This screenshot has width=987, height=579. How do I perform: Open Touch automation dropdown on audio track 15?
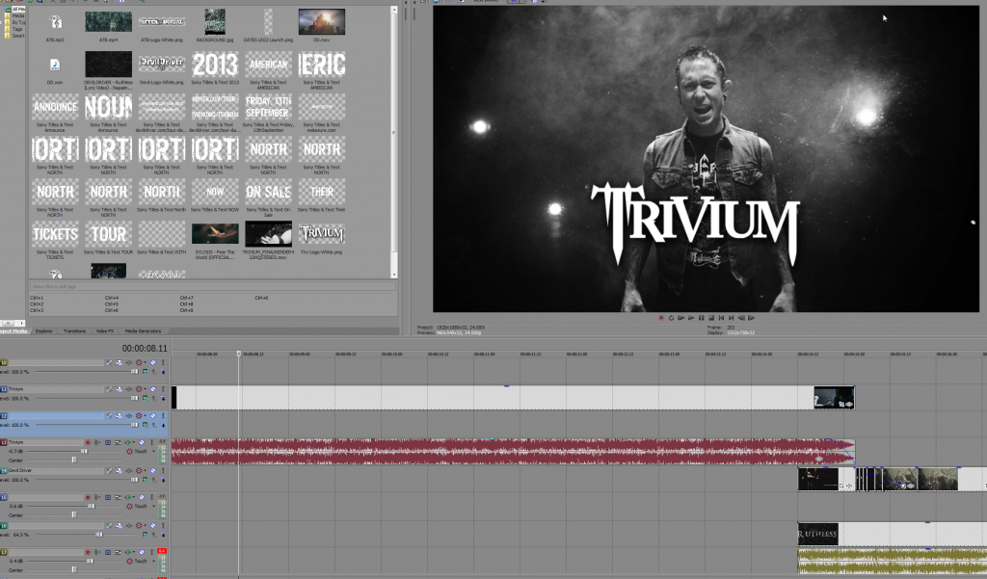point(153,506)
